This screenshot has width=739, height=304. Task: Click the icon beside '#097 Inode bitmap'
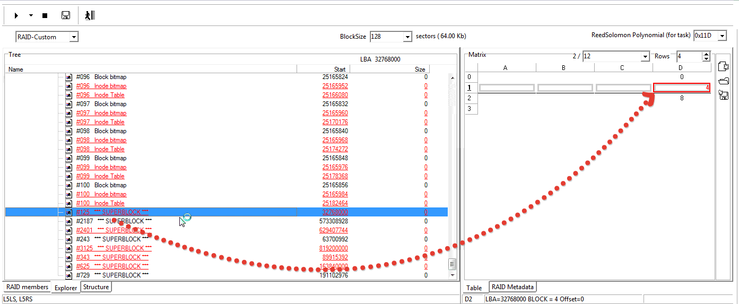69,113
